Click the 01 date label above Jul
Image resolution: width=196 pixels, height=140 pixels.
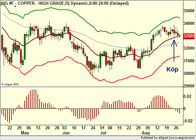[102, 128]
